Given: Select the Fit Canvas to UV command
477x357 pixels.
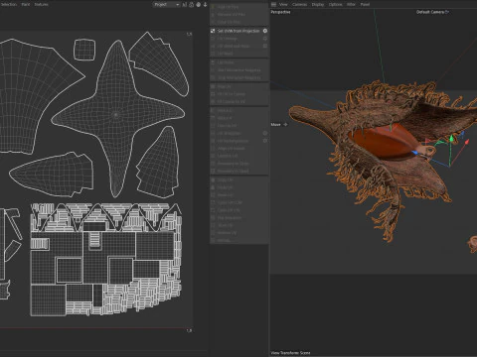Looking at the screenshot, I should point(231,101).
